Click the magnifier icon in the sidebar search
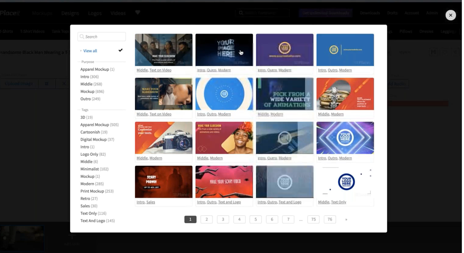This screenshot has height=253, width=464. (82, 37)
